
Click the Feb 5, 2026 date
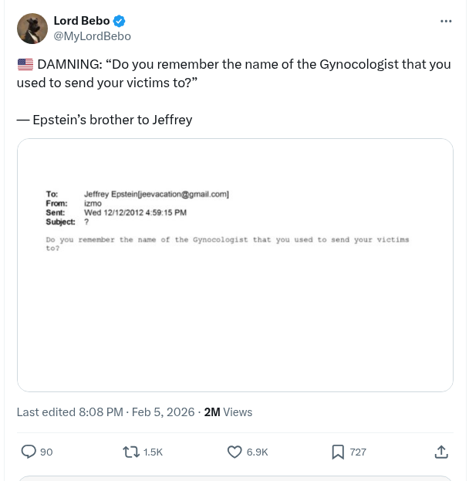(163, 412)
